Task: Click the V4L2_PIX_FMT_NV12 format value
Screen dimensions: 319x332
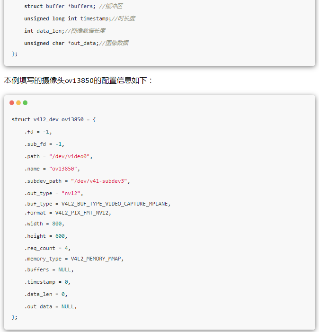Action: tap(83, 213)
